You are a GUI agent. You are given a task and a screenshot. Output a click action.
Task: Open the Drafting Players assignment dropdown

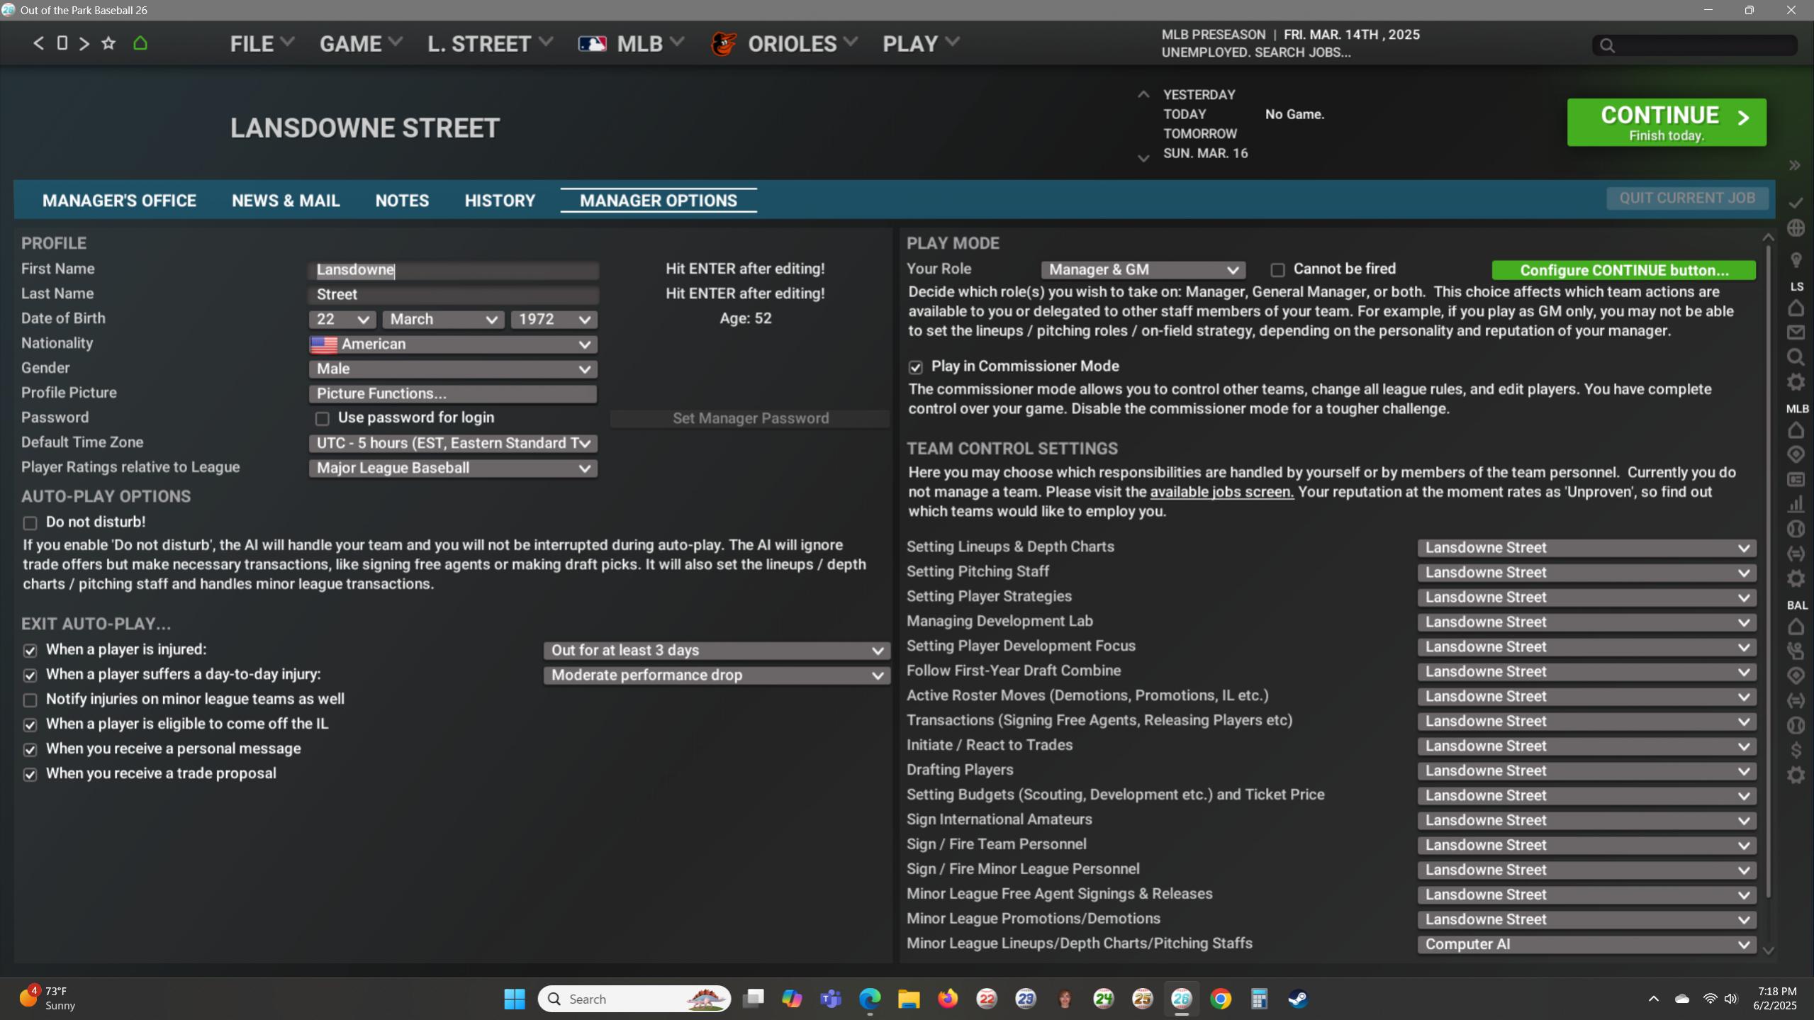(x=1586, y=770)
